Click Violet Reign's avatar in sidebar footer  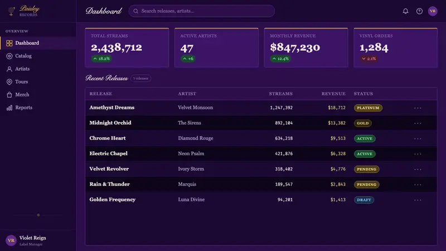[x=11, y=240]
